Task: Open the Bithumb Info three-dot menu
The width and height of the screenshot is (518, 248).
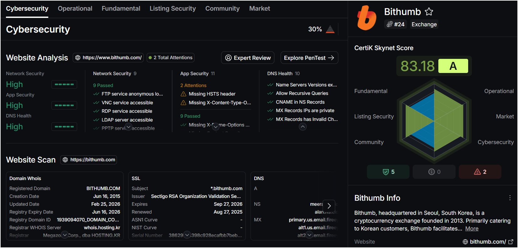Action: coord(510,198)
